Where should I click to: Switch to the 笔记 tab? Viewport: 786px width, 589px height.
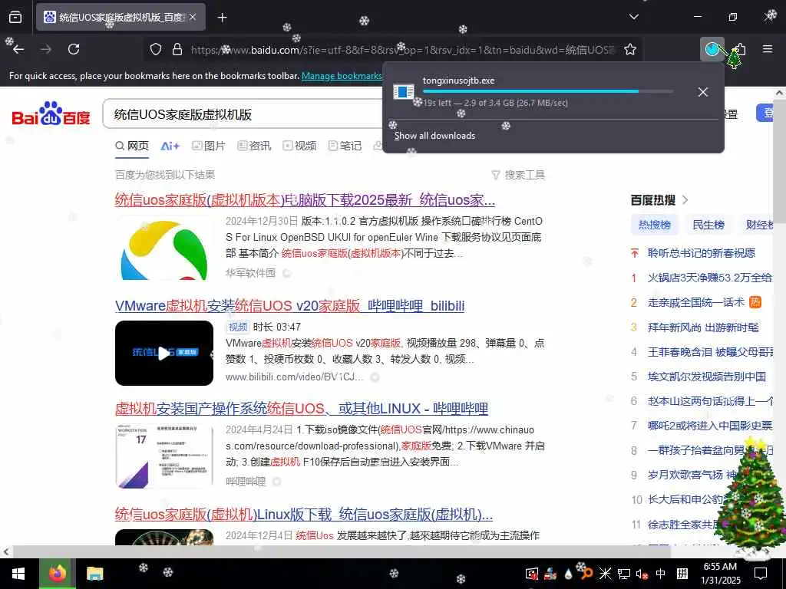pos(345,146)
